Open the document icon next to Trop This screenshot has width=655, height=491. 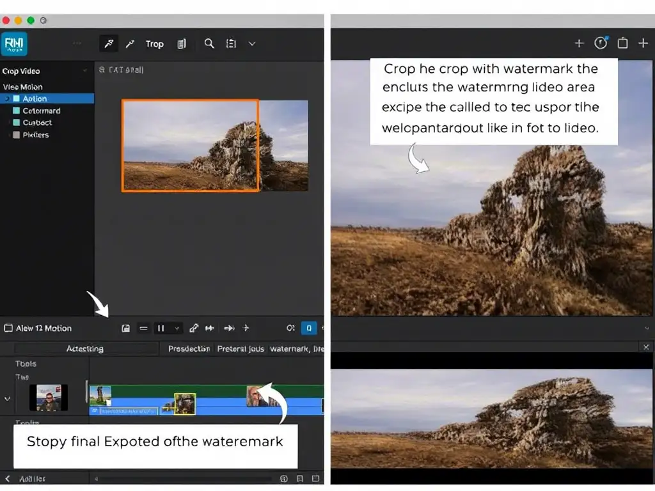pyautogui.click(x=181, y=44)
